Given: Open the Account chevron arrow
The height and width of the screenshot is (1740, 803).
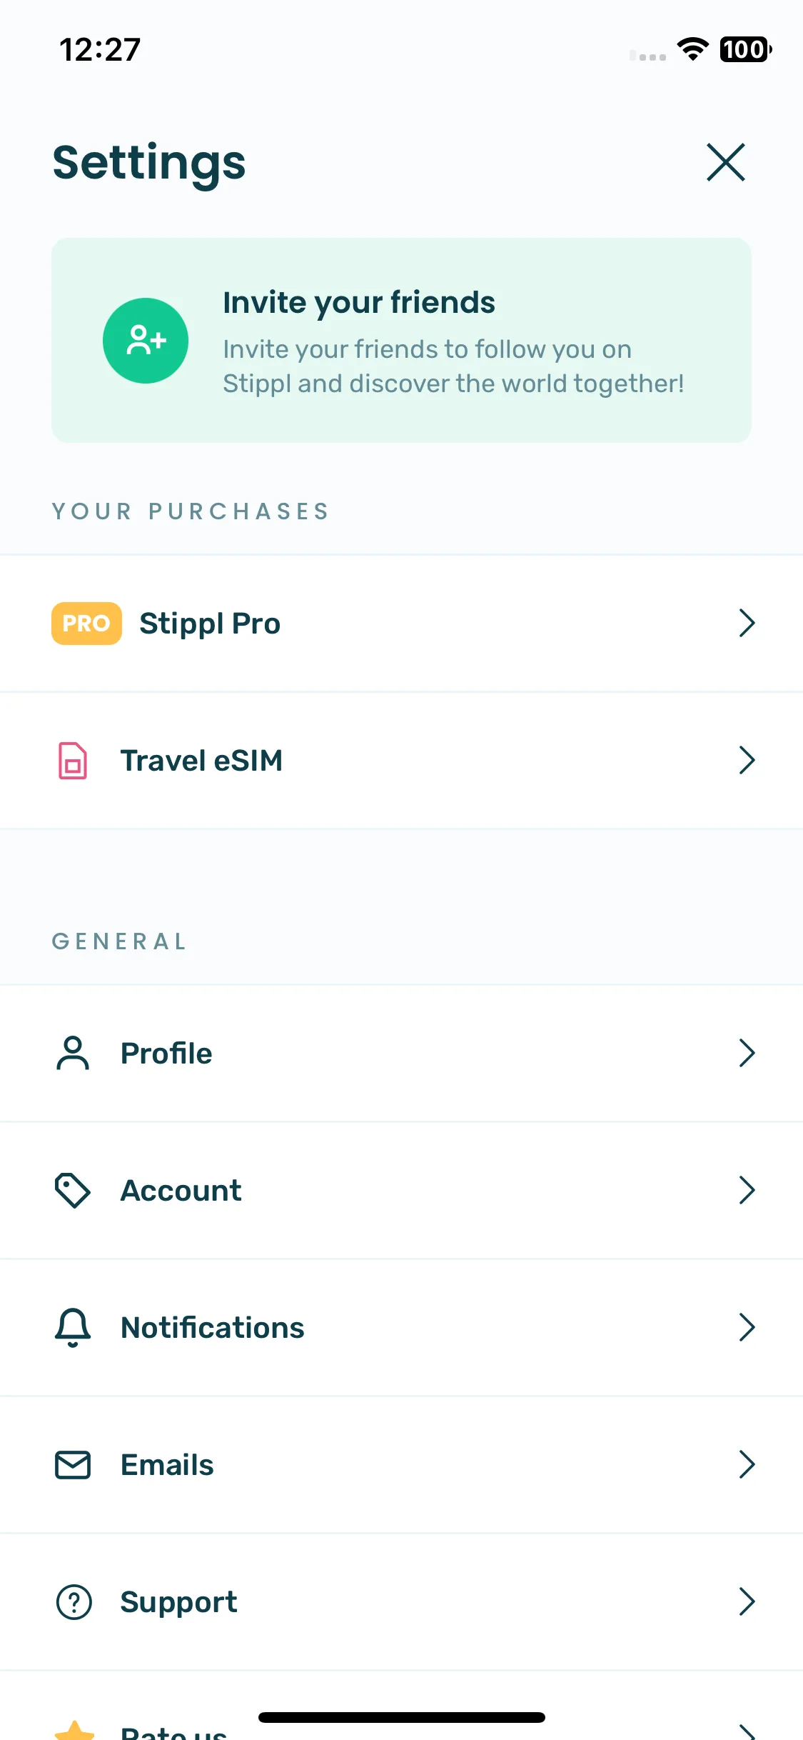Looking at the screenshot, I should pyautogui.click(x=747, y=1190).
